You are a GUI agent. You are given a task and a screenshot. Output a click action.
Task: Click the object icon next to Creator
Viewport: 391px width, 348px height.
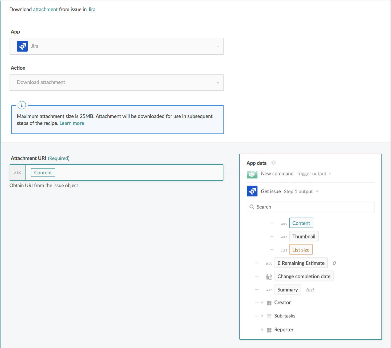(269, 303)
